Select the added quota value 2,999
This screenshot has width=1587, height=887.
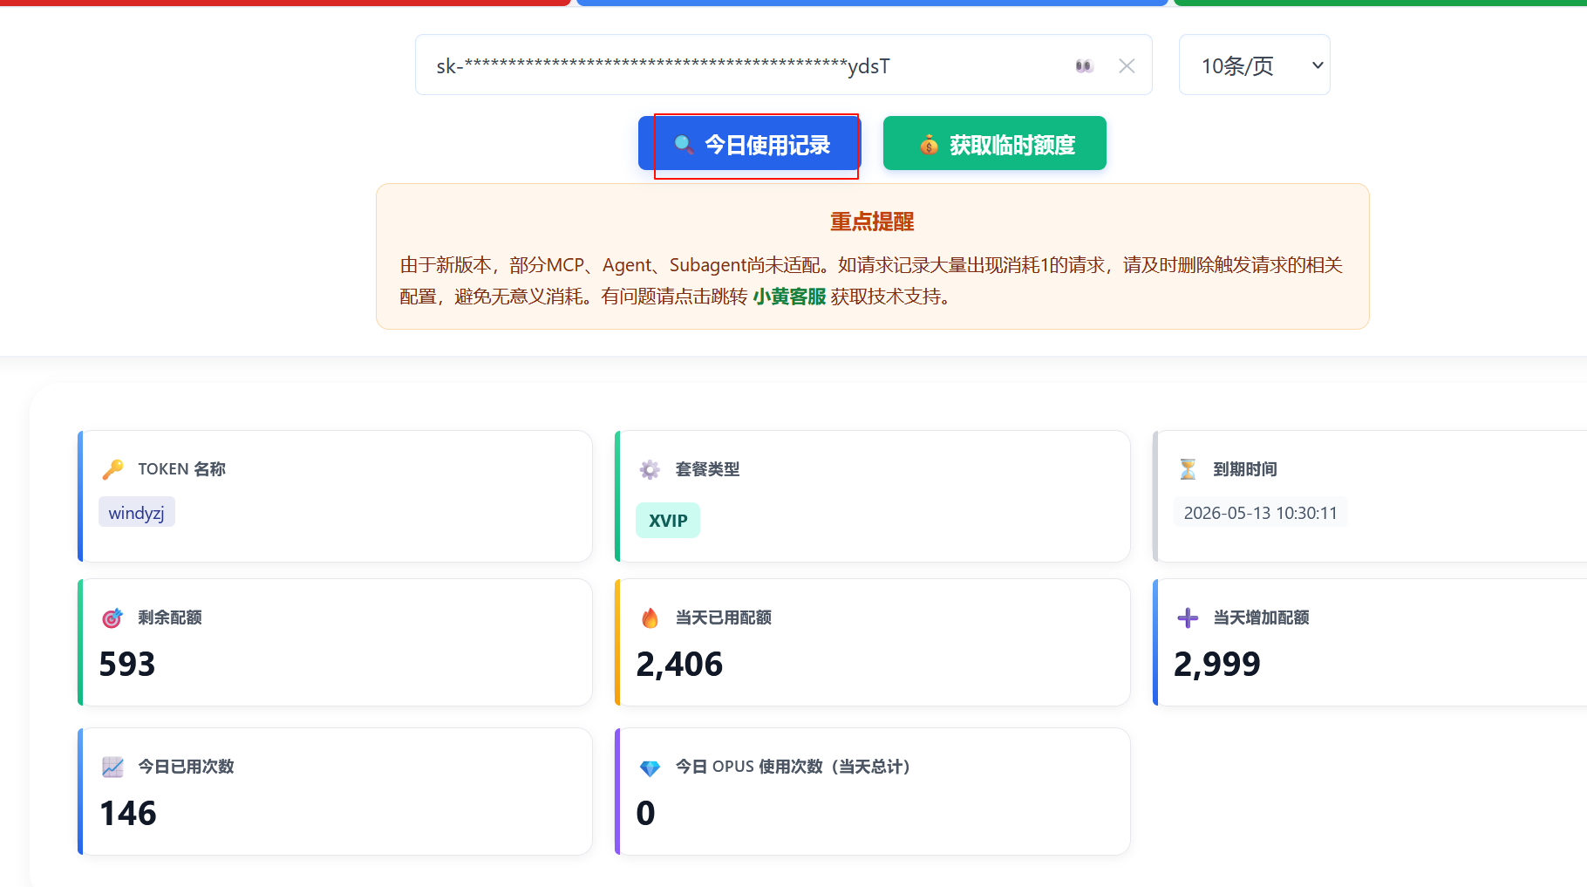click(x=1217, y=665)
